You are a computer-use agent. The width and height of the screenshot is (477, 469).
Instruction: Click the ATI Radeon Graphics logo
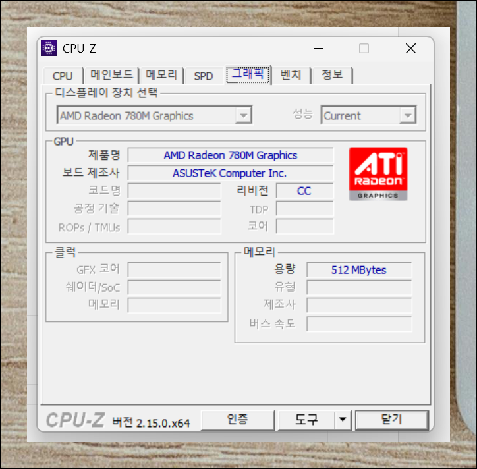pyautogui.click(x=378, y=174)
